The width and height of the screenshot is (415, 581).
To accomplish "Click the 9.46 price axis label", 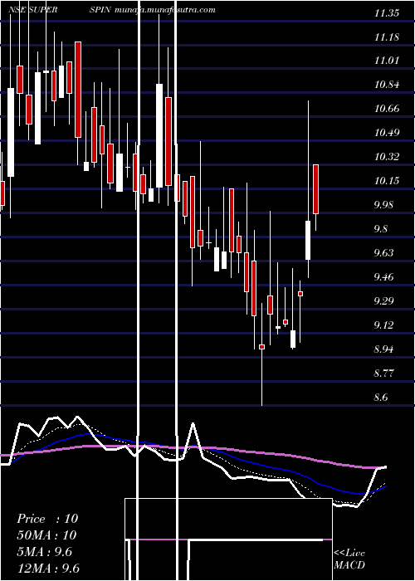I will click(384, 276).
